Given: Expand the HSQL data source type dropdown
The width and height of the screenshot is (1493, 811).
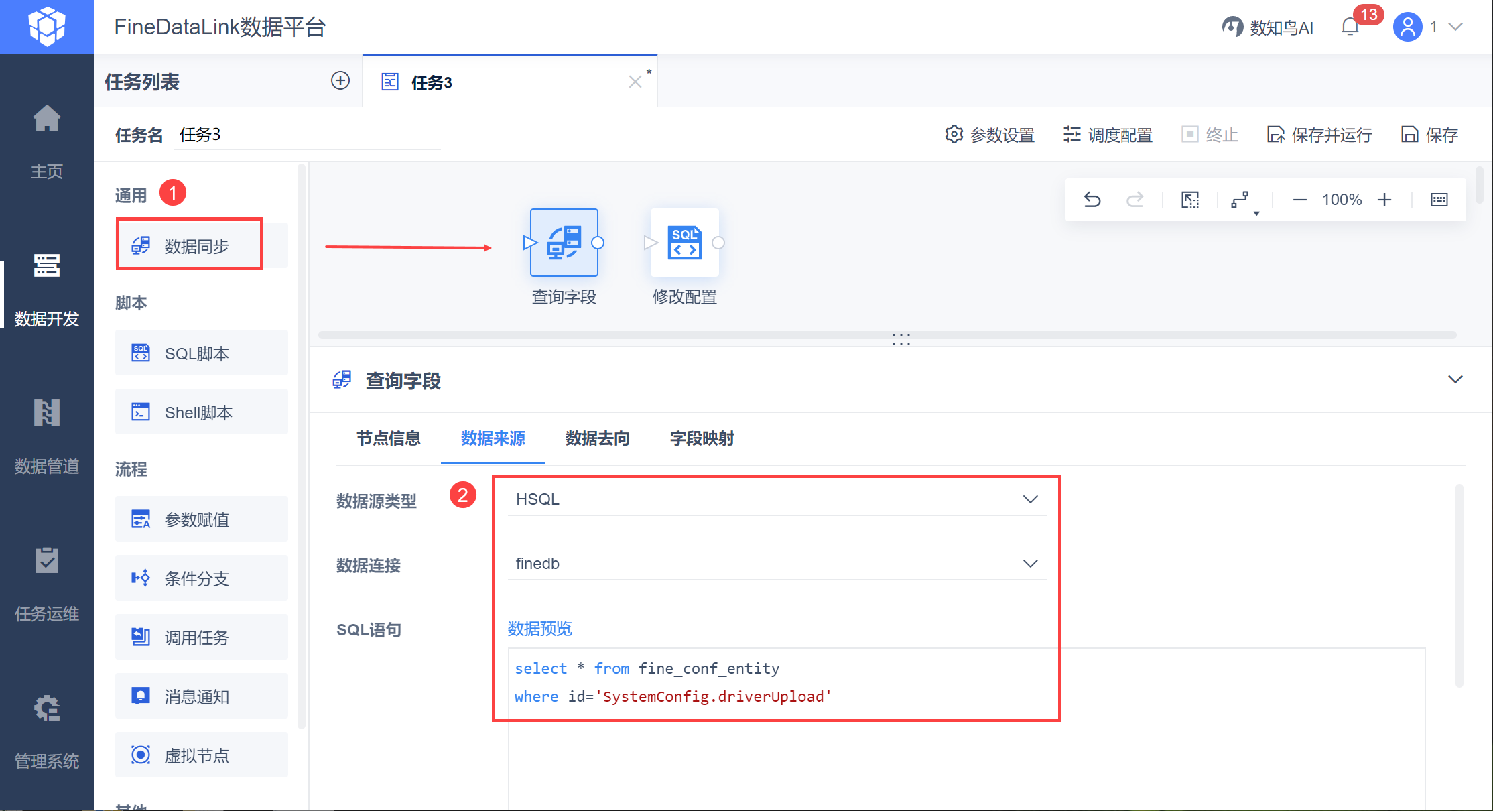Looking at the screenshot, I should pyautogui.click(x=776, y=499).
